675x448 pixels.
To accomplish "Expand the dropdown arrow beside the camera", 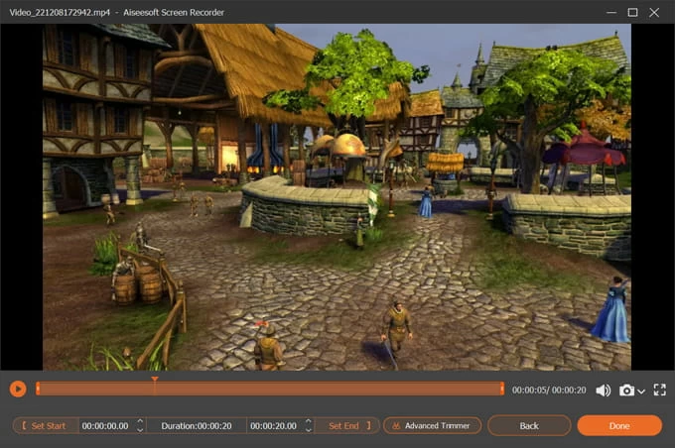I will (x=641, y=392).
